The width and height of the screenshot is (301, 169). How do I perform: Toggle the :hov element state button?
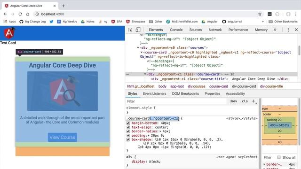[233, 101]
